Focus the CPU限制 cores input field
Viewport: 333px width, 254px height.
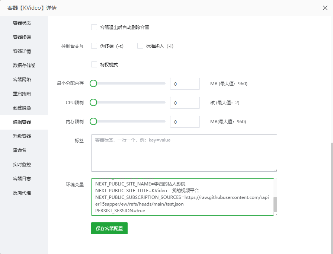(185, 103)
